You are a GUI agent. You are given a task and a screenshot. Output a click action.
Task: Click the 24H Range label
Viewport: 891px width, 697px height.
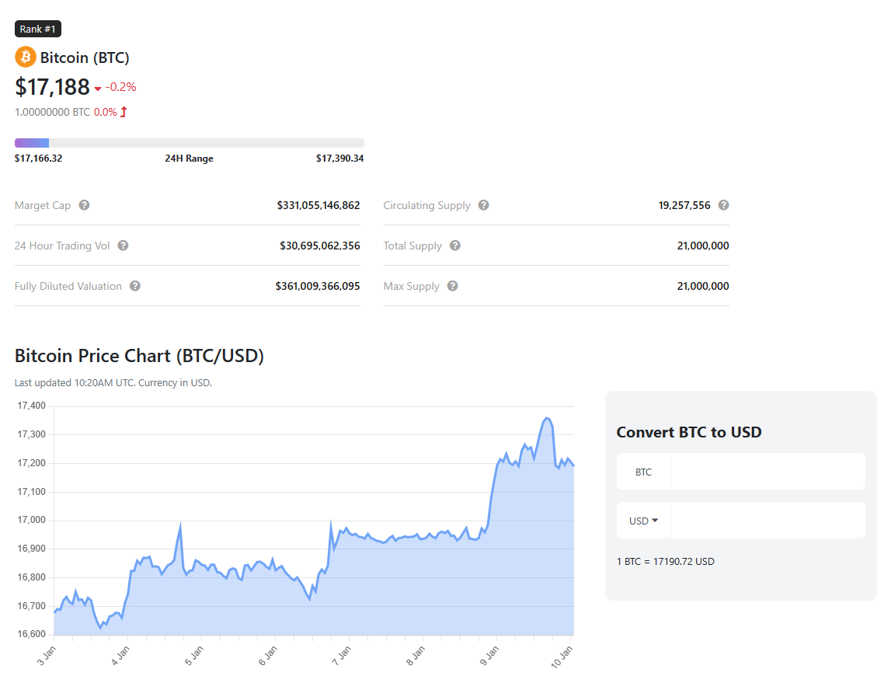(190, 158)
